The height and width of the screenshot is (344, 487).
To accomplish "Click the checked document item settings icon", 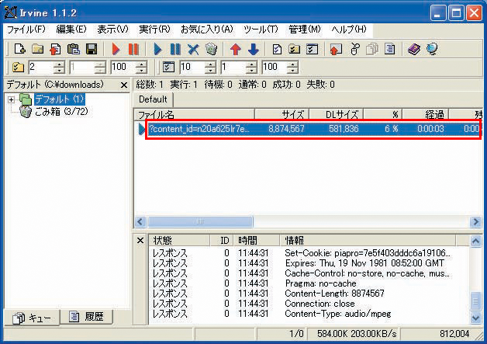I will [276, 49].
